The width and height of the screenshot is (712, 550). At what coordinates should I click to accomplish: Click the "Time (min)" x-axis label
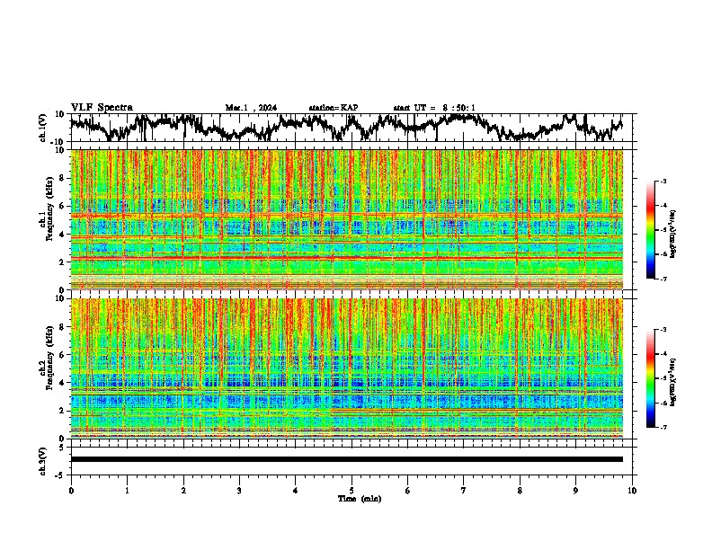[x=360, y=499]
